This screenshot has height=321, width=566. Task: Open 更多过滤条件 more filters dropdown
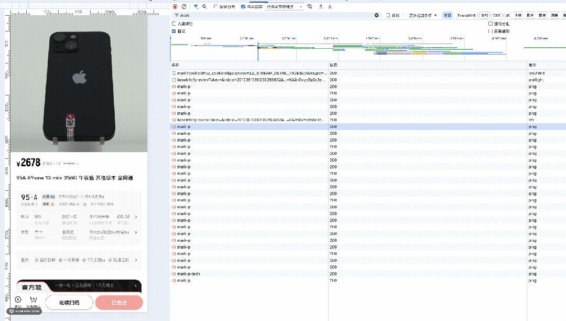[423, 15]
